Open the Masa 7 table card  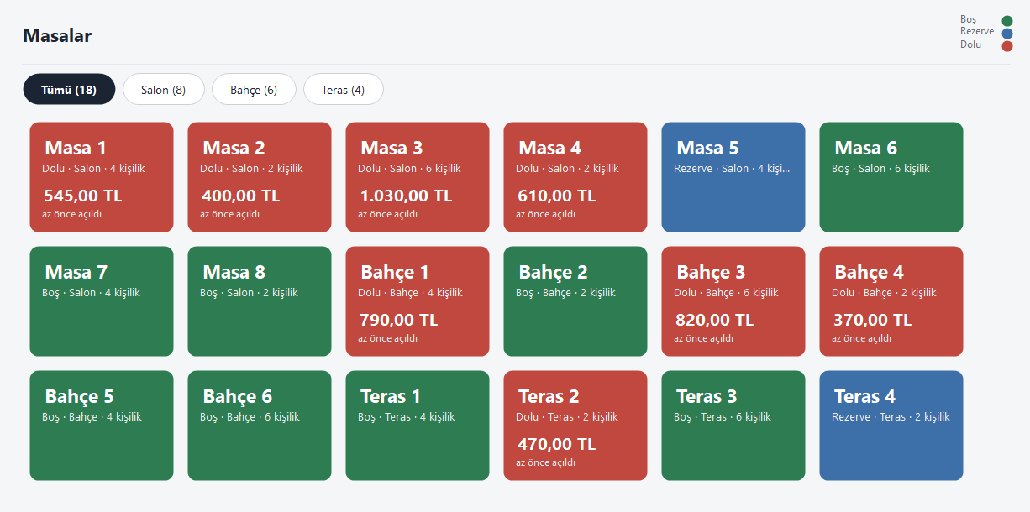pyautogui.click(x=102, y=301)
